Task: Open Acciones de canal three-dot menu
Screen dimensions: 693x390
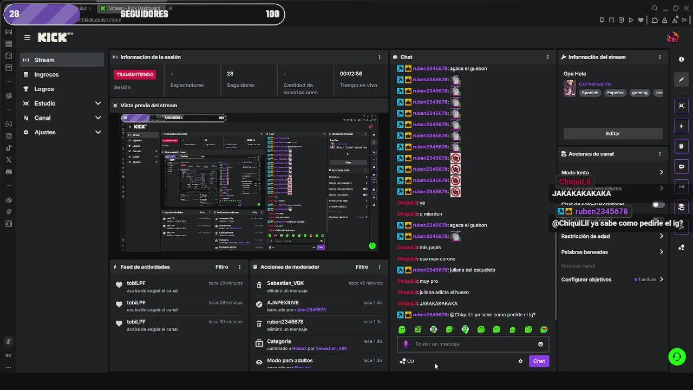Action: [659, 154]
